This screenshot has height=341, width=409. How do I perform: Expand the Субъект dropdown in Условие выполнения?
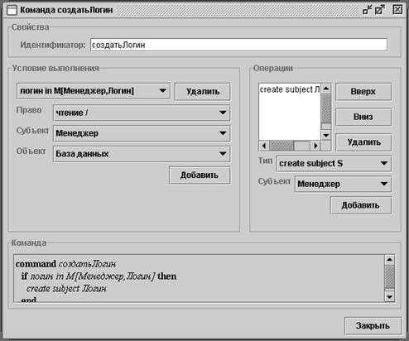coord(142,133)
